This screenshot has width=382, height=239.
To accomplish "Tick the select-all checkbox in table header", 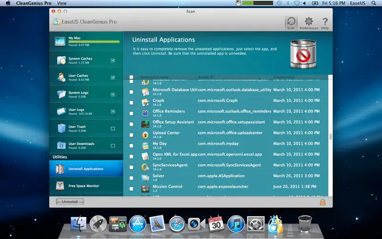I will pyautogui.click(x=131, y=77).
